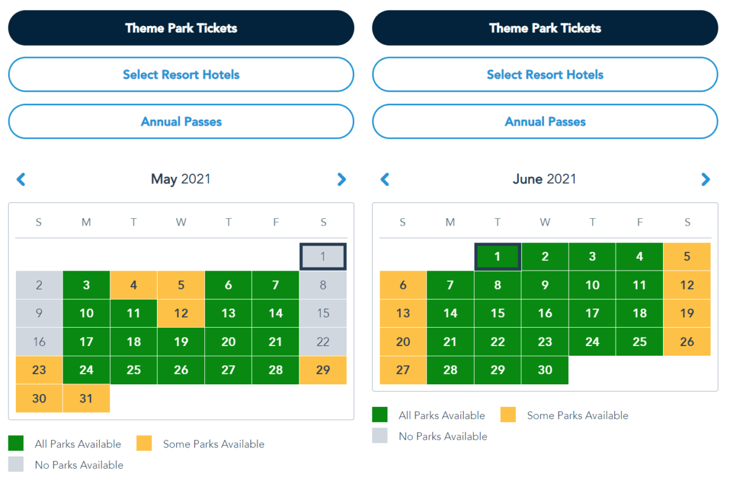Open Select Resort Hotels above May calendar
This screenshot has height=484, width=730.
click(181, 75)
